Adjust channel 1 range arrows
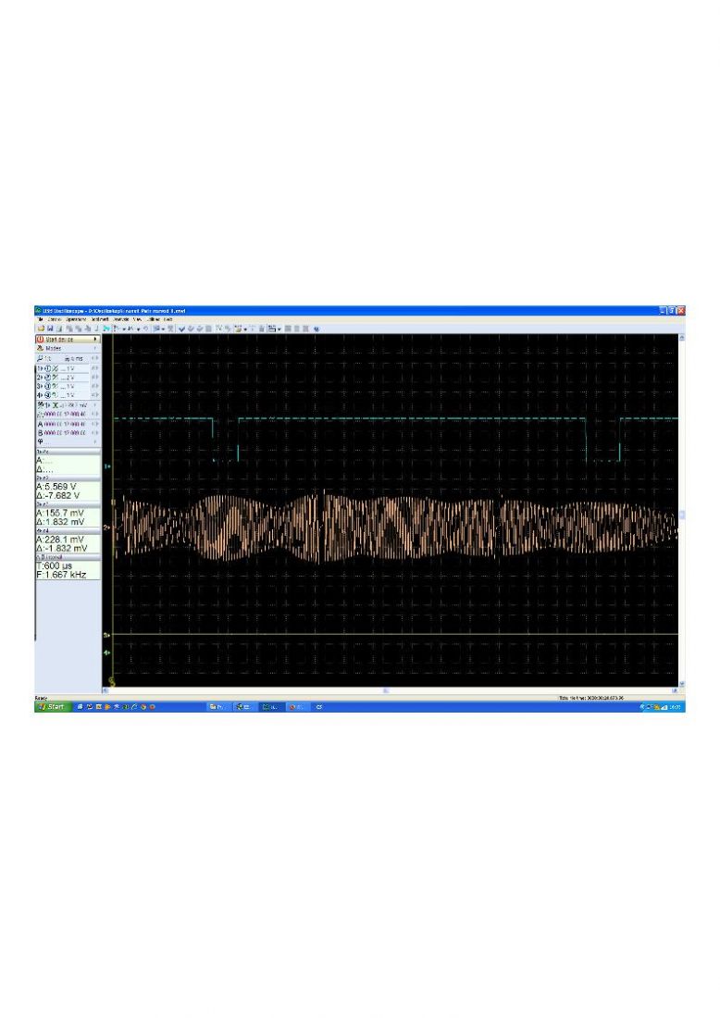The image size is (720, 1018). 95,368
